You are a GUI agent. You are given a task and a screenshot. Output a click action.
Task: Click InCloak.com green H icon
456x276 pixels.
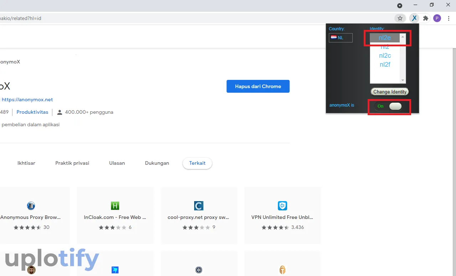click(x=115, y=206)
